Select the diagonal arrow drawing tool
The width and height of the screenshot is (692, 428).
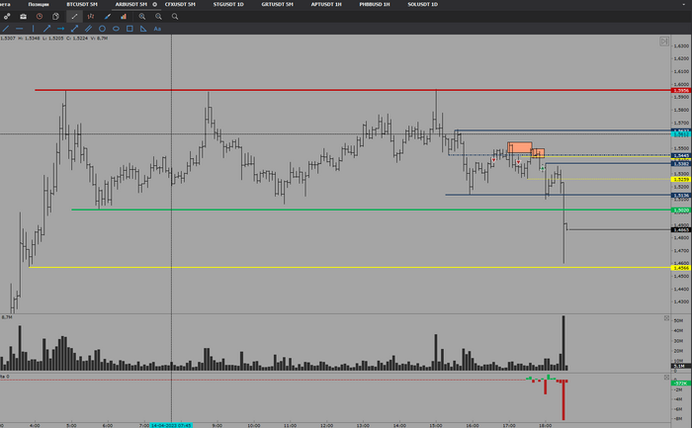tap(46, 29)
